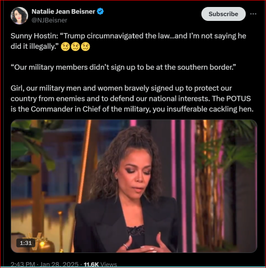Viewport: 266px width, 268px height.
Task: View the 11.6K Views count
Action: click(100, 264)
